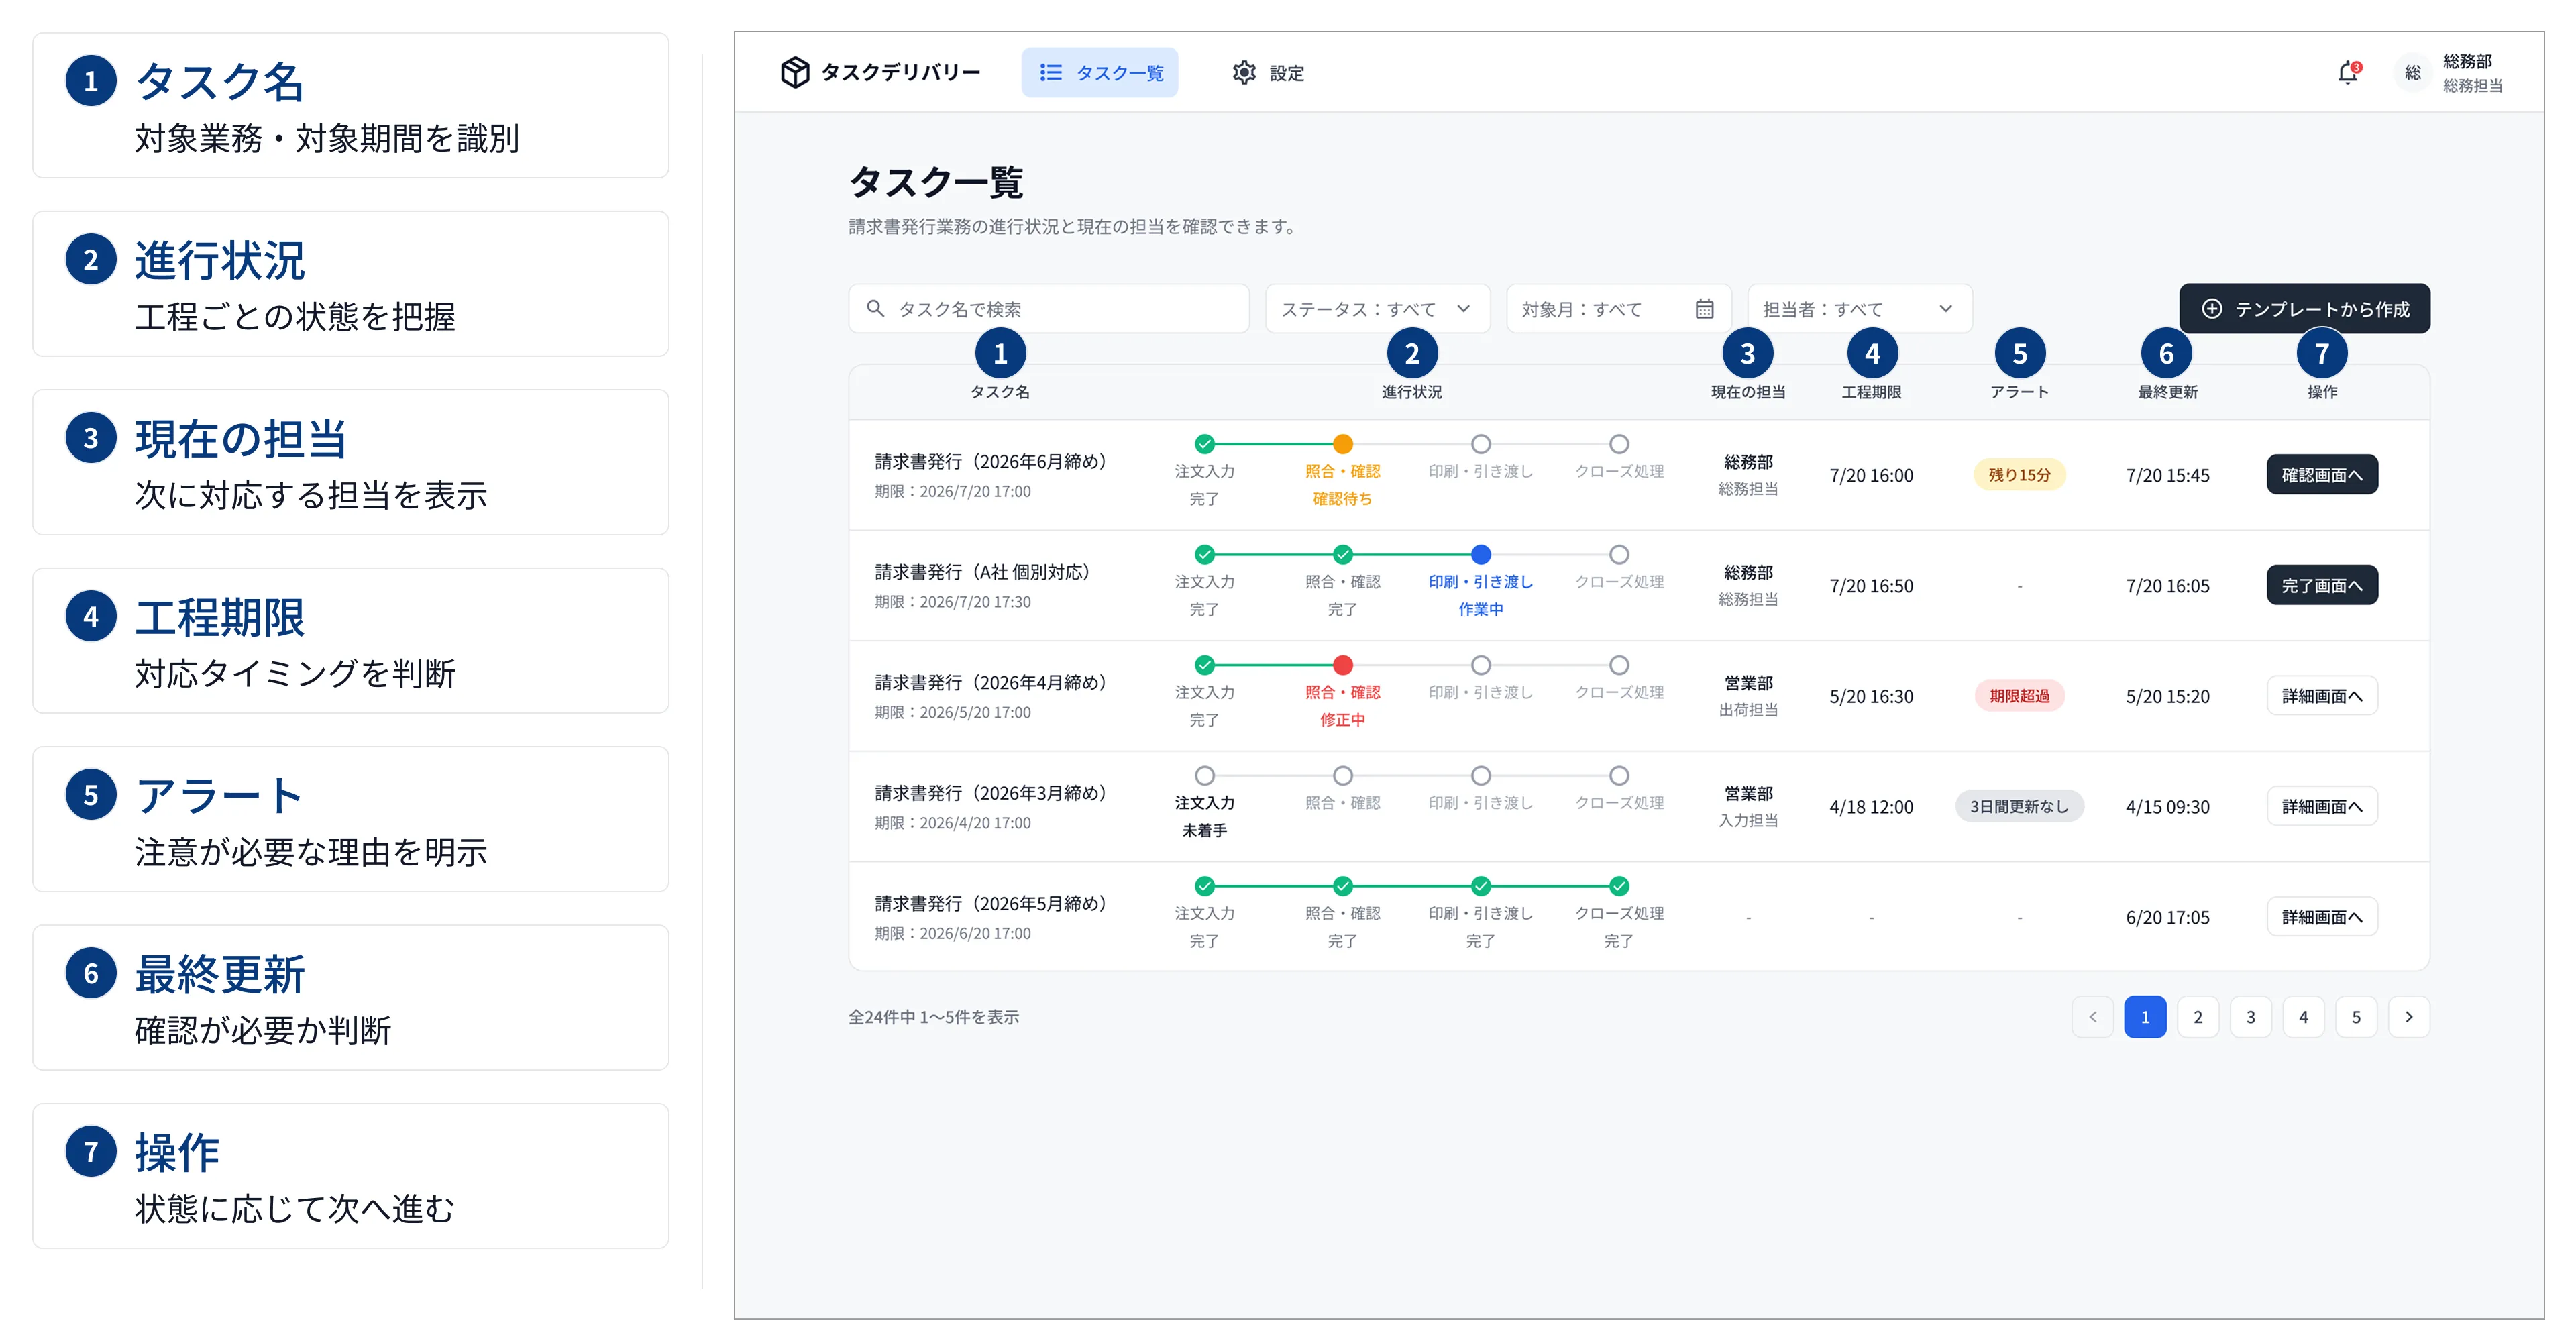The width and height of the screenshot is (2576, 1343).
Task: Go to next page arrow
Action: coord(2409,1017)
